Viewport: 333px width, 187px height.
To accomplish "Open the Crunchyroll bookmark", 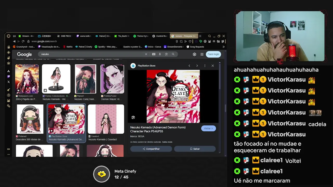I will pyautogui.click(x=24, y=47).
